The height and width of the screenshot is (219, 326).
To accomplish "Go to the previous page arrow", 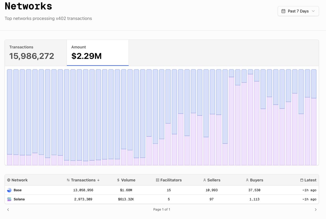I will click(x=8, y=210).
